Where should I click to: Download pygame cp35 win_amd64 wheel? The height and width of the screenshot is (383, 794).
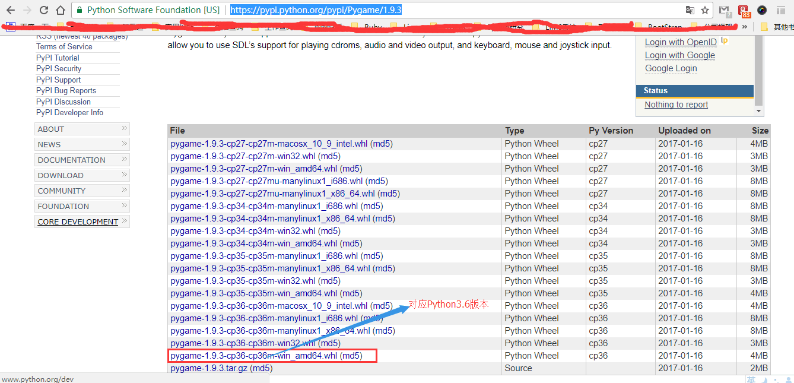coord(253,293)
